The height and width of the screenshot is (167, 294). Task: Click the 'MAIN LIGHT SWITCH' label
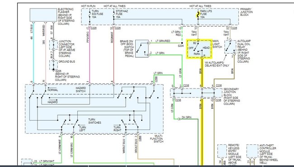(x=217, y=44)
